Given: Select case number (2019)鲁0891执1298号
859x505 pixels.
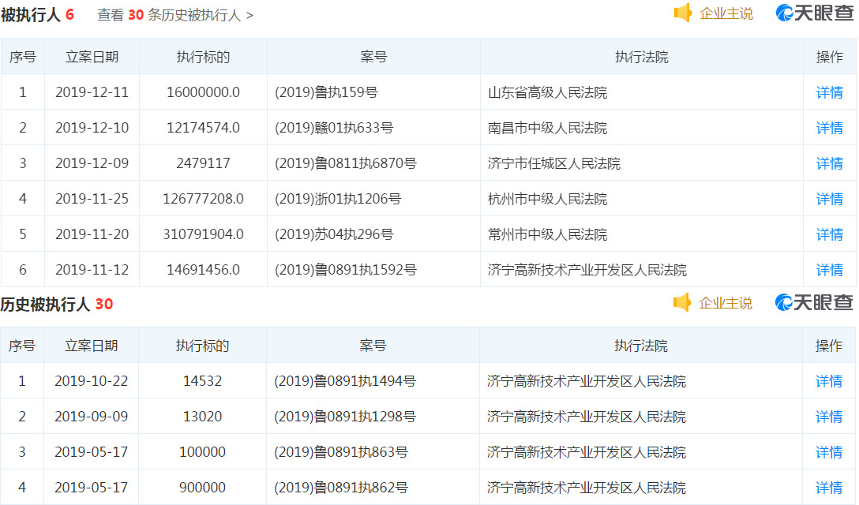Looking at the screenshot, I should [x=345, y=417].
